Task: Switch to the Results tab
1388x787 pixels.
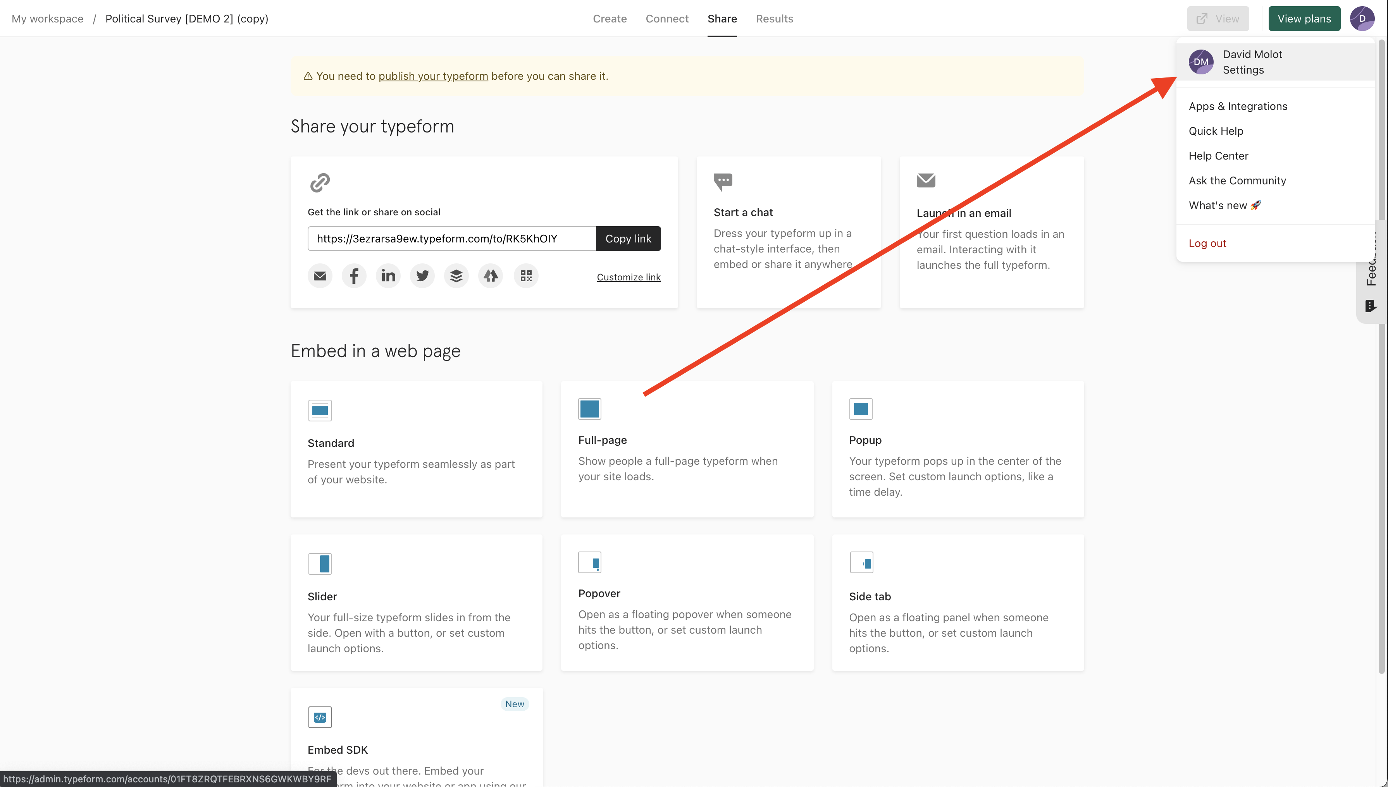Action: tap(774, 18)
